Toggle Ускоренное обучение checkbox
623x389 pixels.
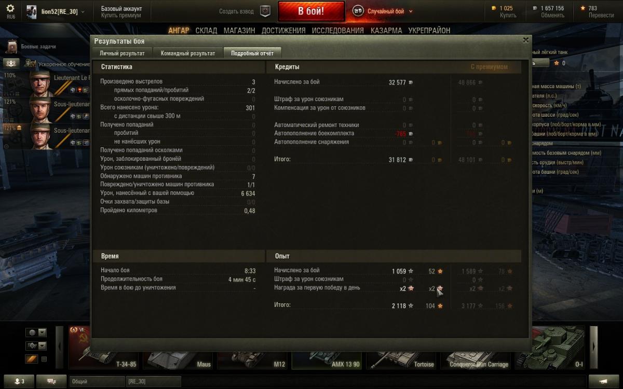pyautogui.click(x=32, y=64)
